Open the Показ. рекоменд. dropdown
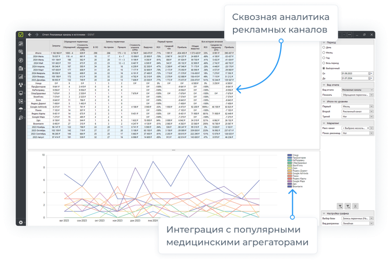 357,133
